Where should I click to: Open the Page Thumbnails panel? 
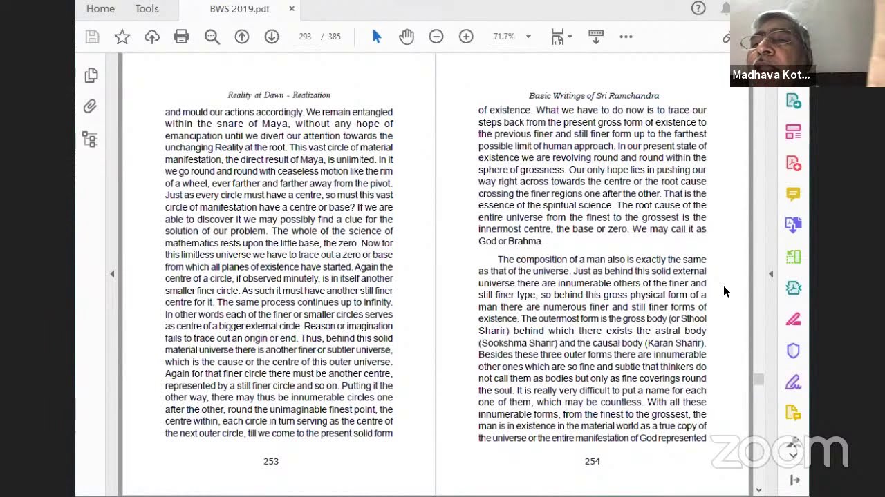coord(91,75)
